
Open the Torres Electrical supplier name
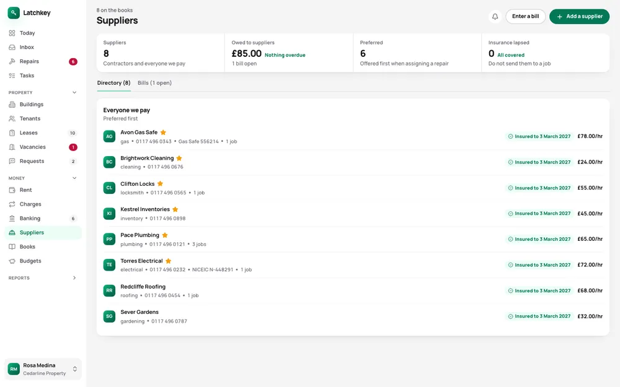141,261
